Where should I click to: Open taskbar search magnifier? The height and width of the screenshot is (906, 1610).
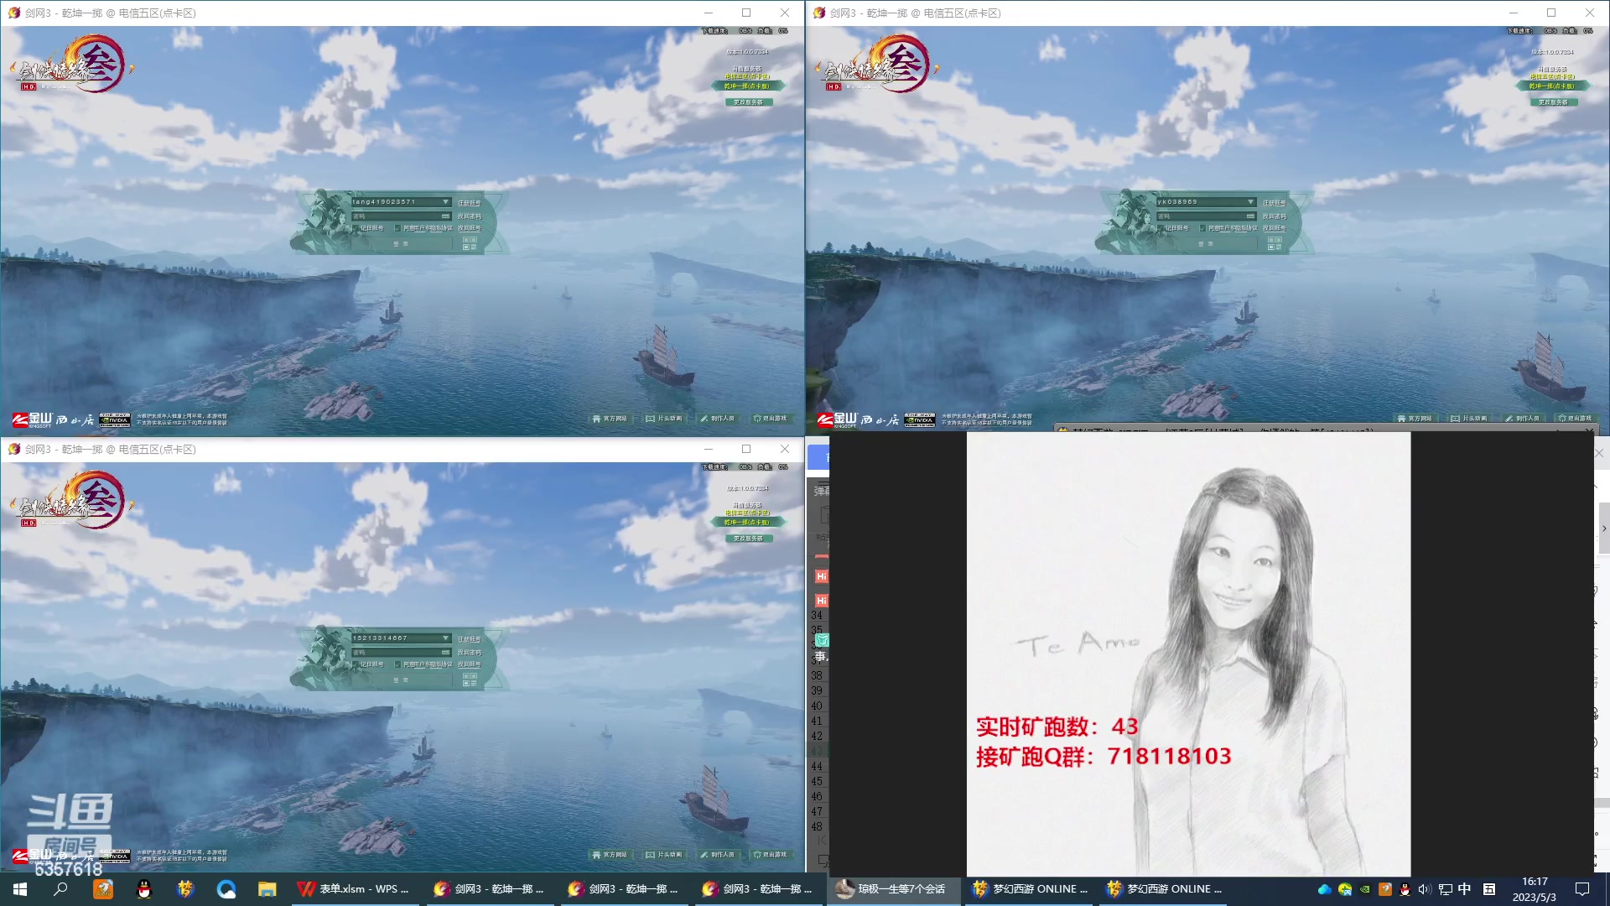pyautogui.click(x=60, y=889)
